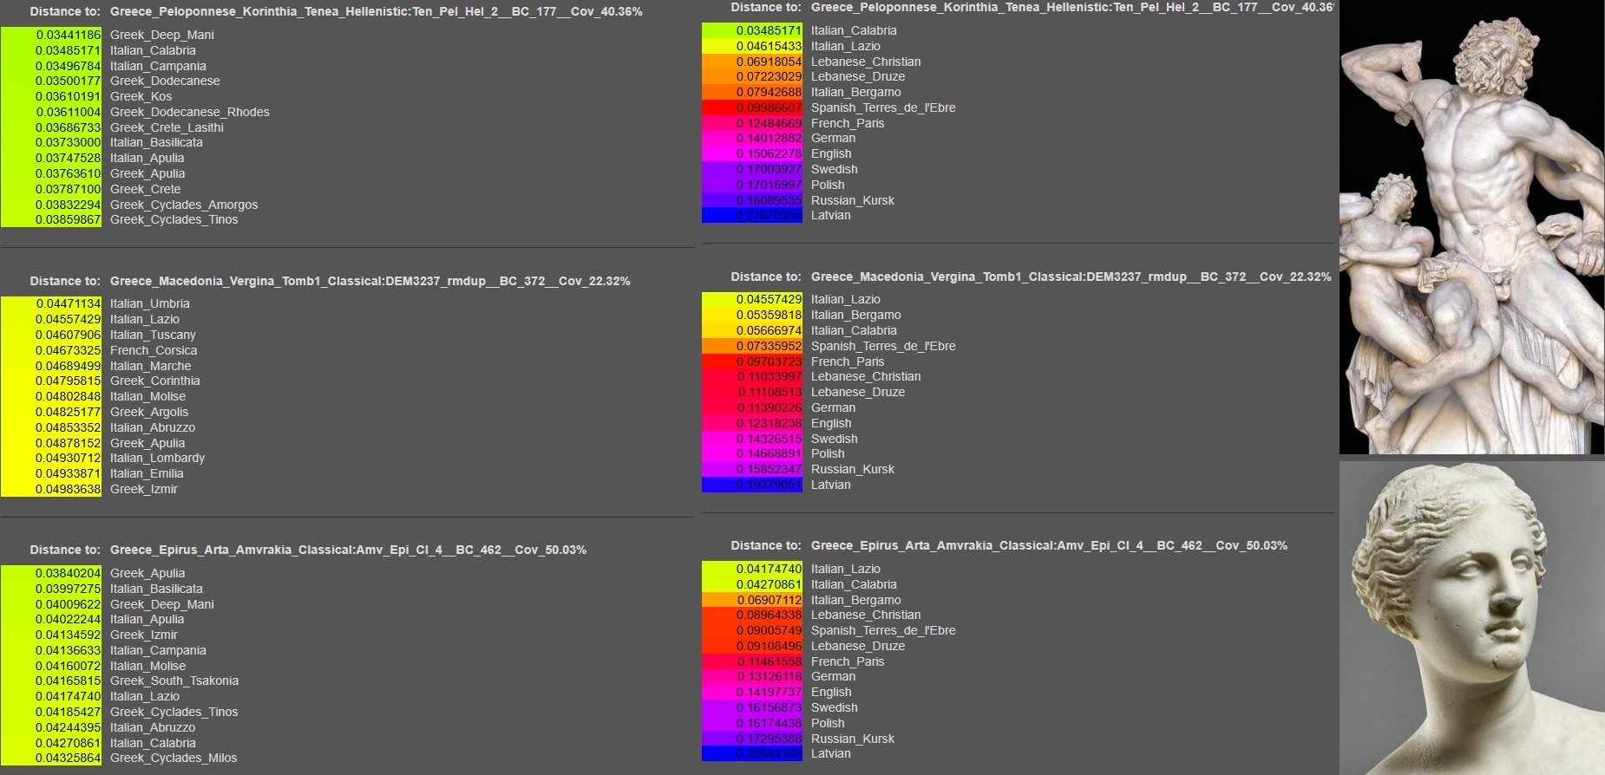
Task: Pick the purple cell showing 0.17295388
Action: pyautogui.click(x=752, y=739)
